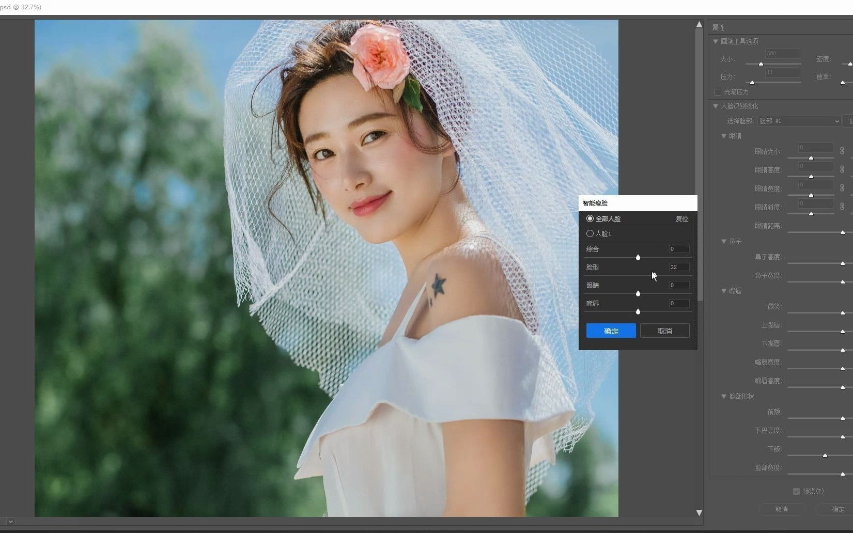Collapse the 脸部形状 section

point(724,396)
